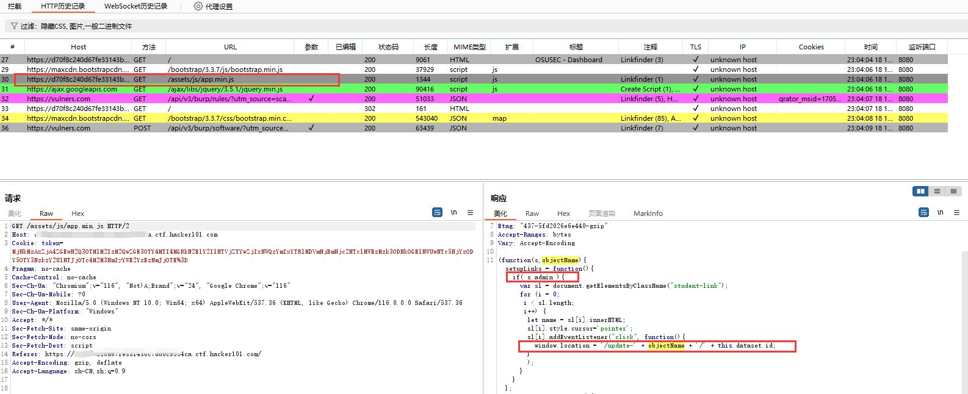968x394 pixels.
Task: Open the request panel hamburger menu
Action: (471, 212)
